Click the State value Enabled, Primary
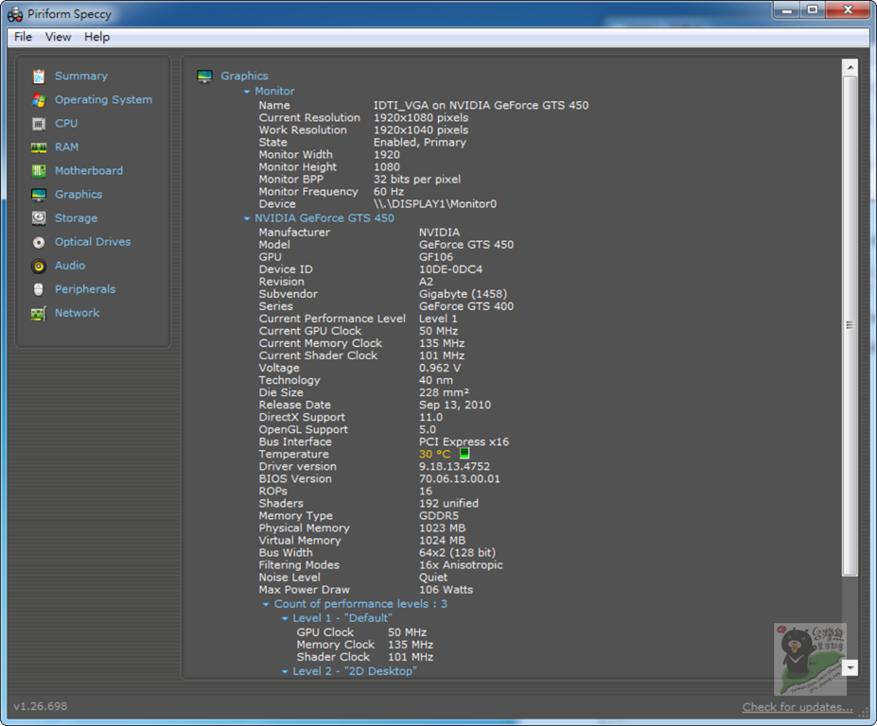 (x=419, y=143)
